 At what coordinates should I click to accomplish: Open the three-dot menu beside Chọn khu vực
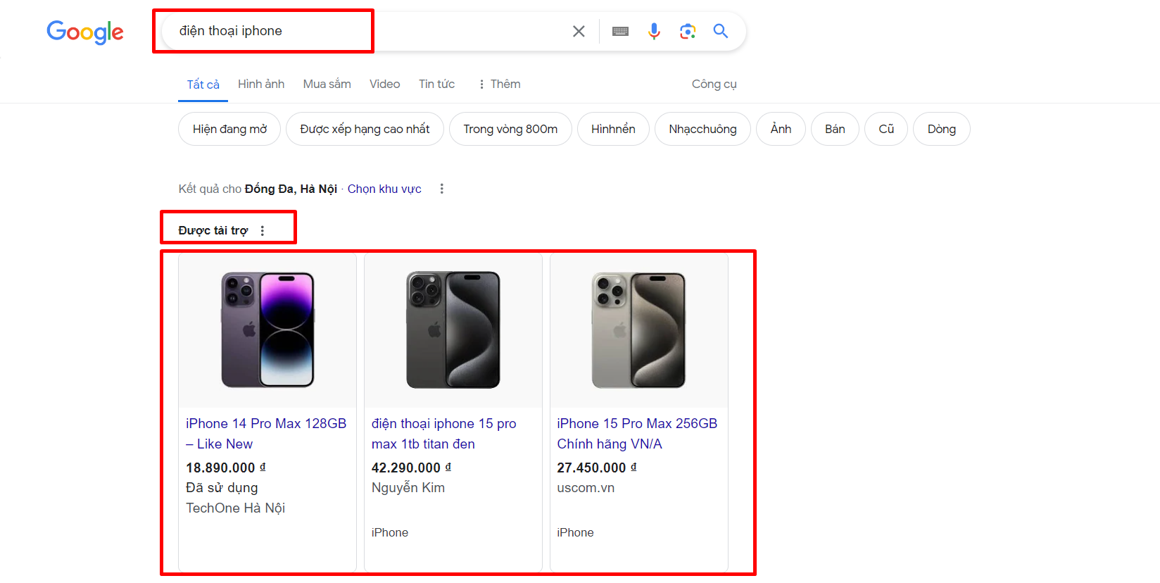click(442, 189)
